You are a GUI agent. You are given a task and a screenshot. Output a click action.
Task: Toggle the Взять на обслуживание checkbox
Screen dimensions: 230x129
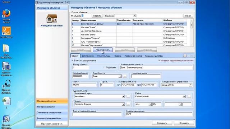(x=72, y=61)
